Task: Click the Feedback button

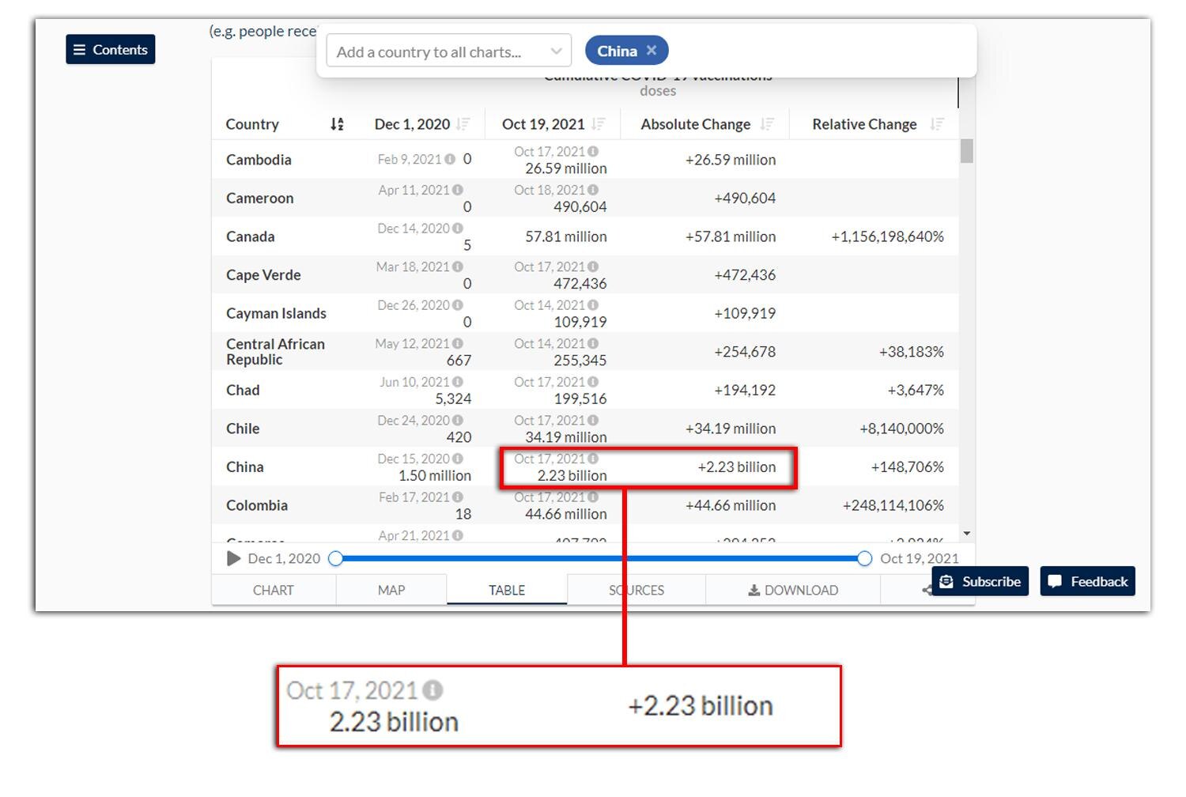Action: (1088, 582)
